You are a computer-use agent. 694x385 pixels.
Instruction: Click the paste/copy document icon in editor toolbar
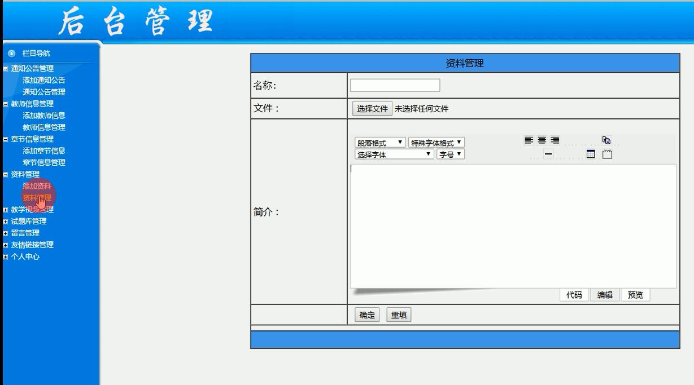pos(606,140)
